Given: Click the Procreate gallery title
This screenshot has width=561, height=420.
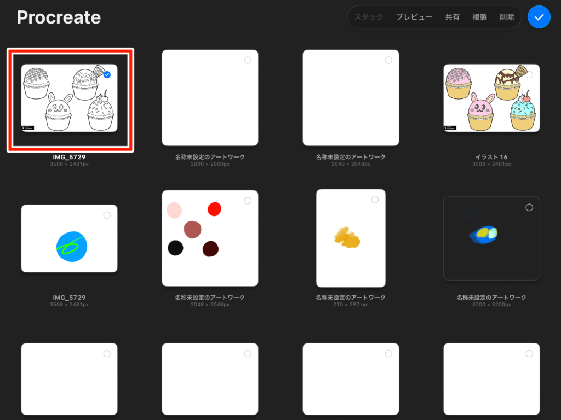Looking at the screenshot, I should 59,17.
